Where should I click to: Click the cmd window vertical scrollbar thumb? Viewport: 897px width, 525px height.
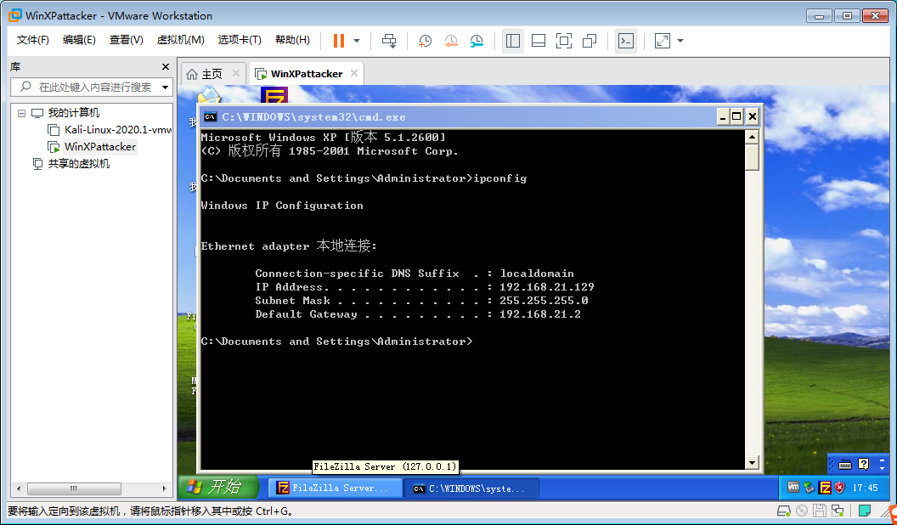pos(753,157)
